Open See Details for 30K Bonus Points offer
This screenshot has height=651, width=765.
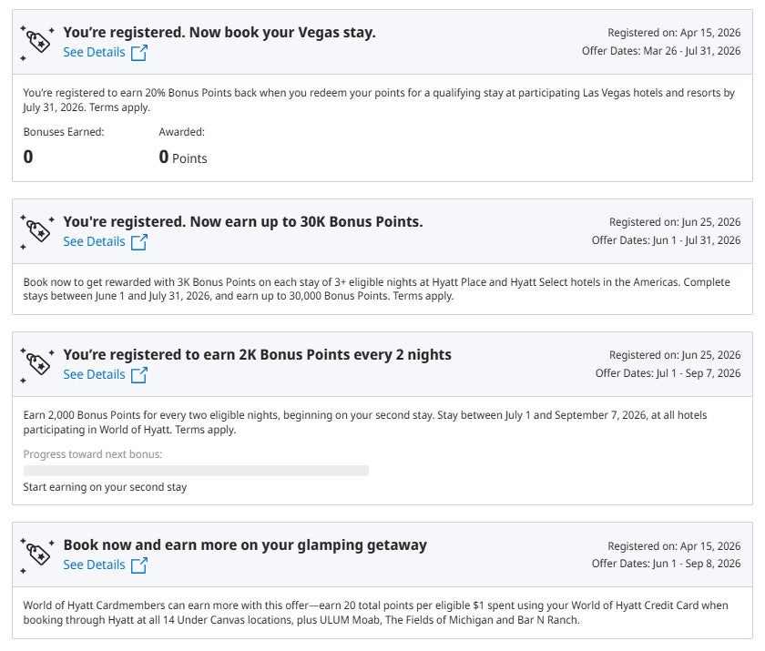(94, 241)
